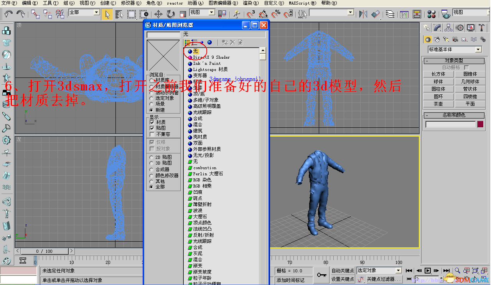Toggle the Percent Snap icon

(275, 14)
